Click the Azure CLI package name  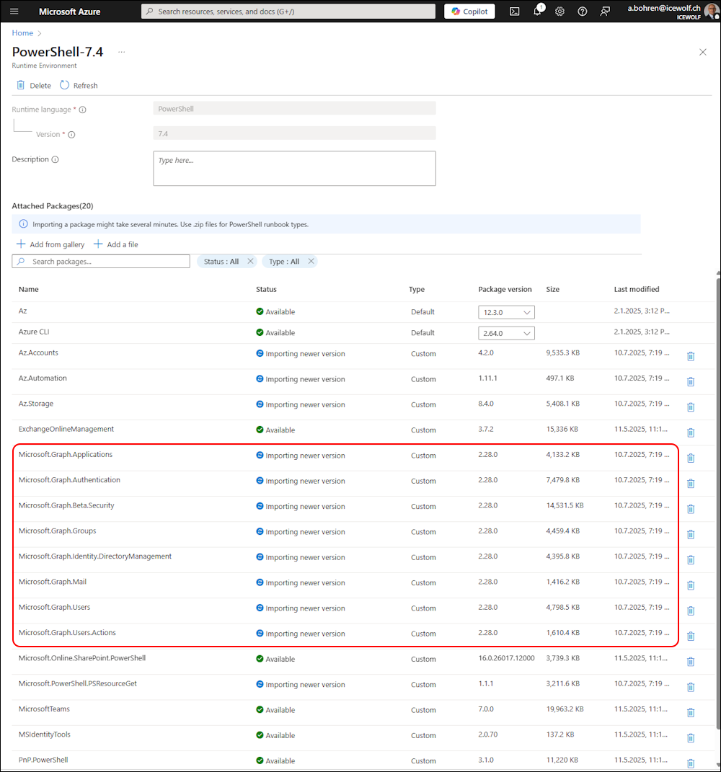point(34,332)
